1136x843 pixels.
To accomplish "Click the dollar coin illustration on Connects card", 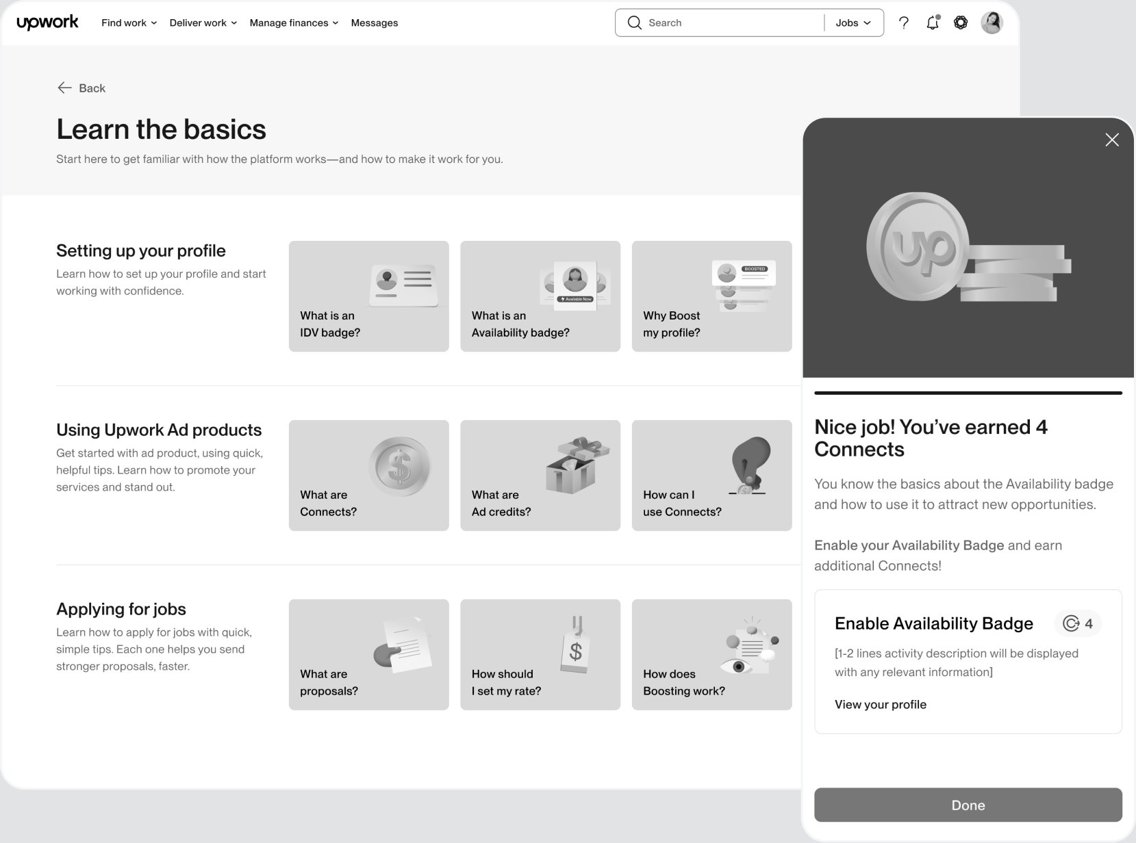I will 399,467.
